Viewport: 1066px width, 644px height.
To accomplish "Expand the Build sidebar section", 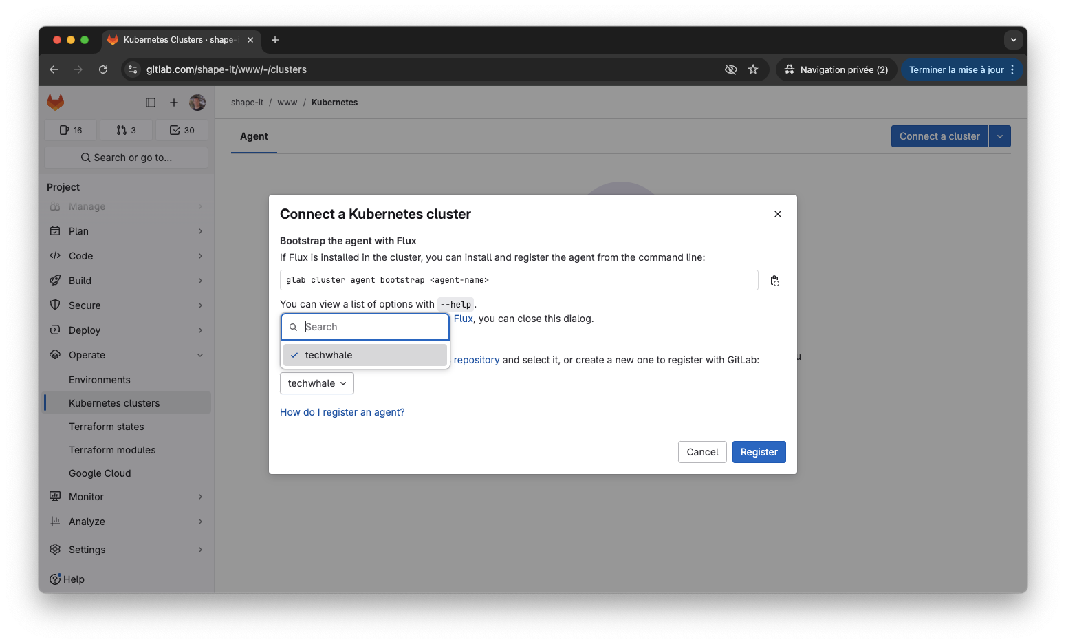I will pos(127,281).
